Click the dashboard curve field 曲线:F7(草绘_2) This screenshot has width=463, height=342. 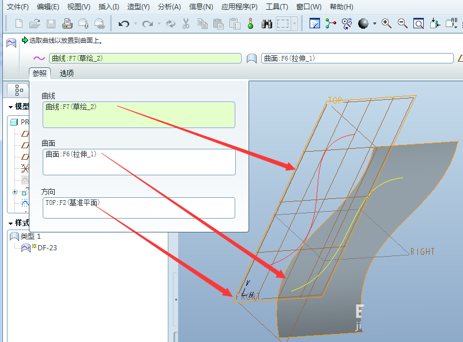tap(145, 58)
